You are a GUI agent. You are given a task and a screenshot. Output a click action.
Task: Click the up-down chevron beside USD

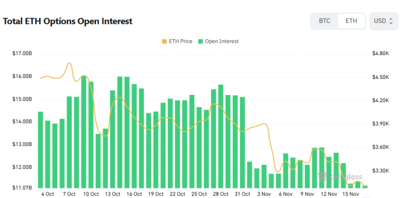click(x=391, y=21)
